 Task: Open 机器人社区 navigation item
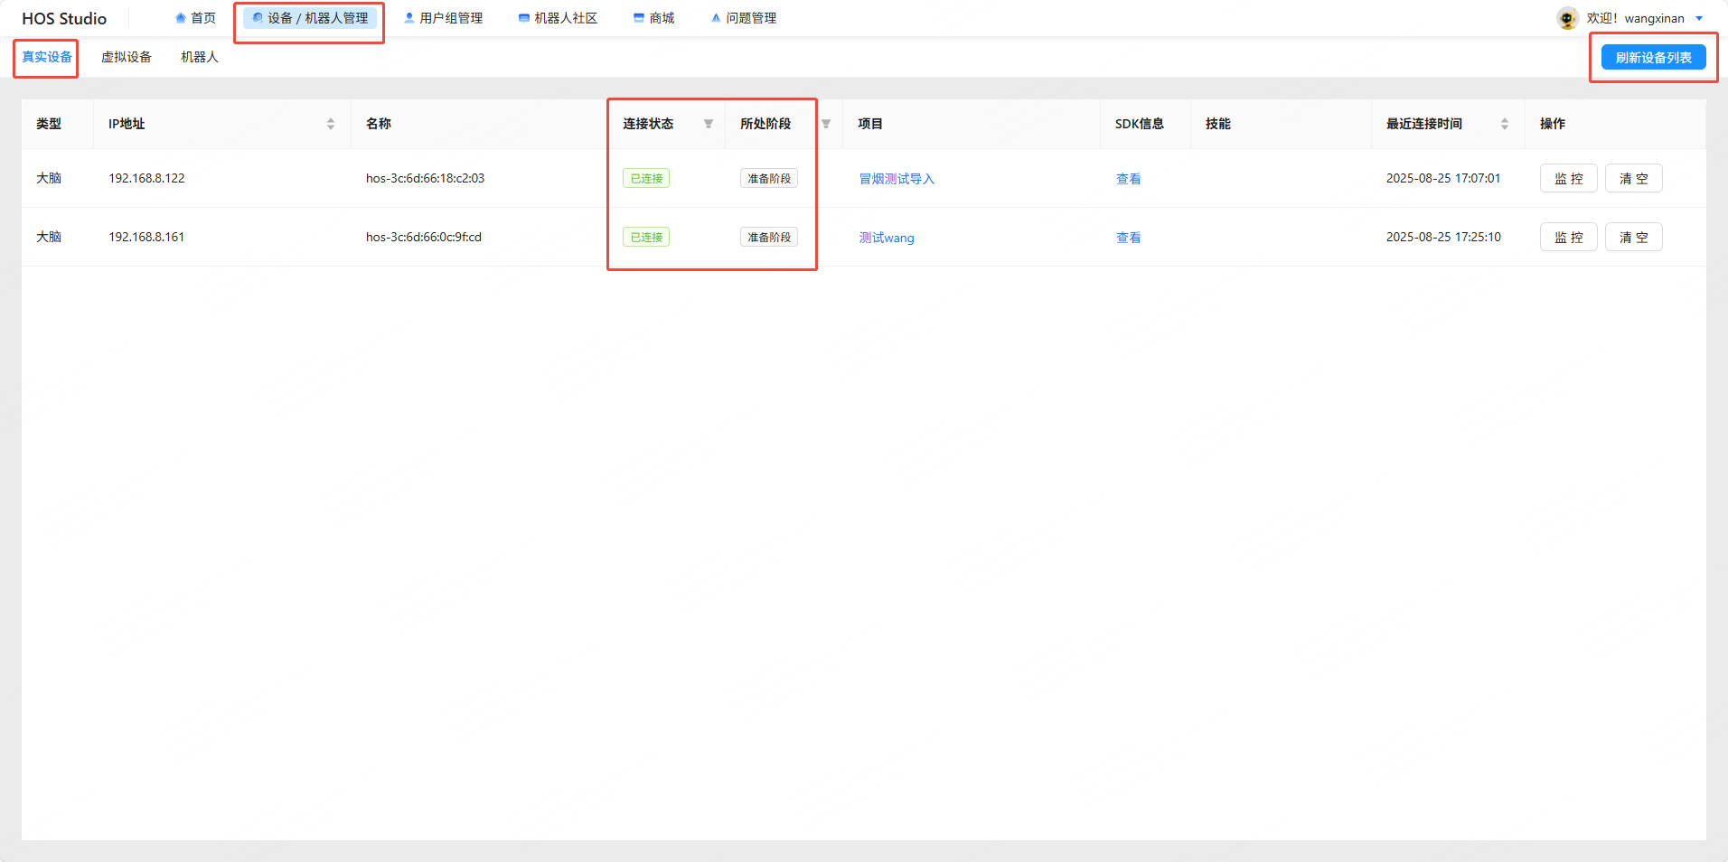click(x=558, y=18)
